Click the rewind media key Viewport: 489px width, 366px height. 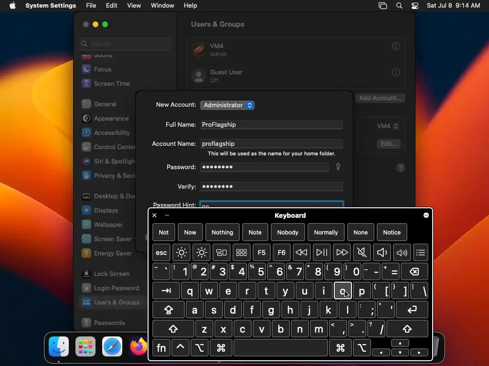[x=301, y=253]
